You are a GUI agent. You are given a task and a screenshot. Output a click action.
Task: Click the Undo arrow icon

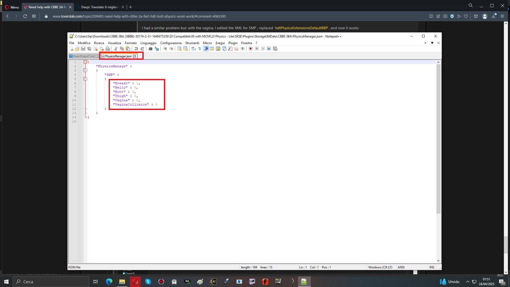(136, 49)
